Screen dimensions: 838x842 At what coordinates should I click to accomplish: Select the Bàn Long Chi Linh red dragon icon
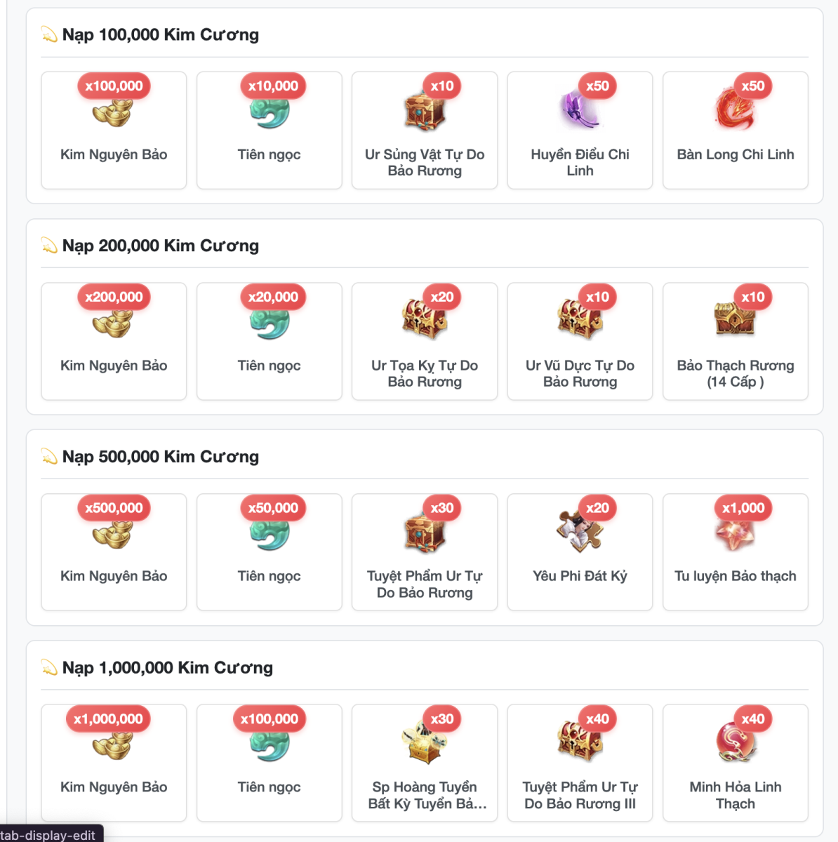click(x=735, y=112)
